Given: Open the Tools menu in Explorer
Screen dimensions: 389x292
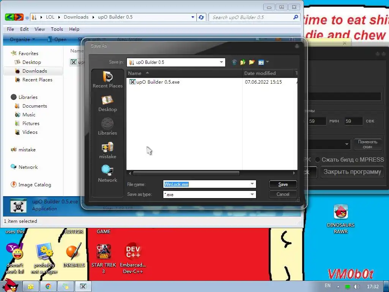Looking at the screenshot, I should coord(57,29).
